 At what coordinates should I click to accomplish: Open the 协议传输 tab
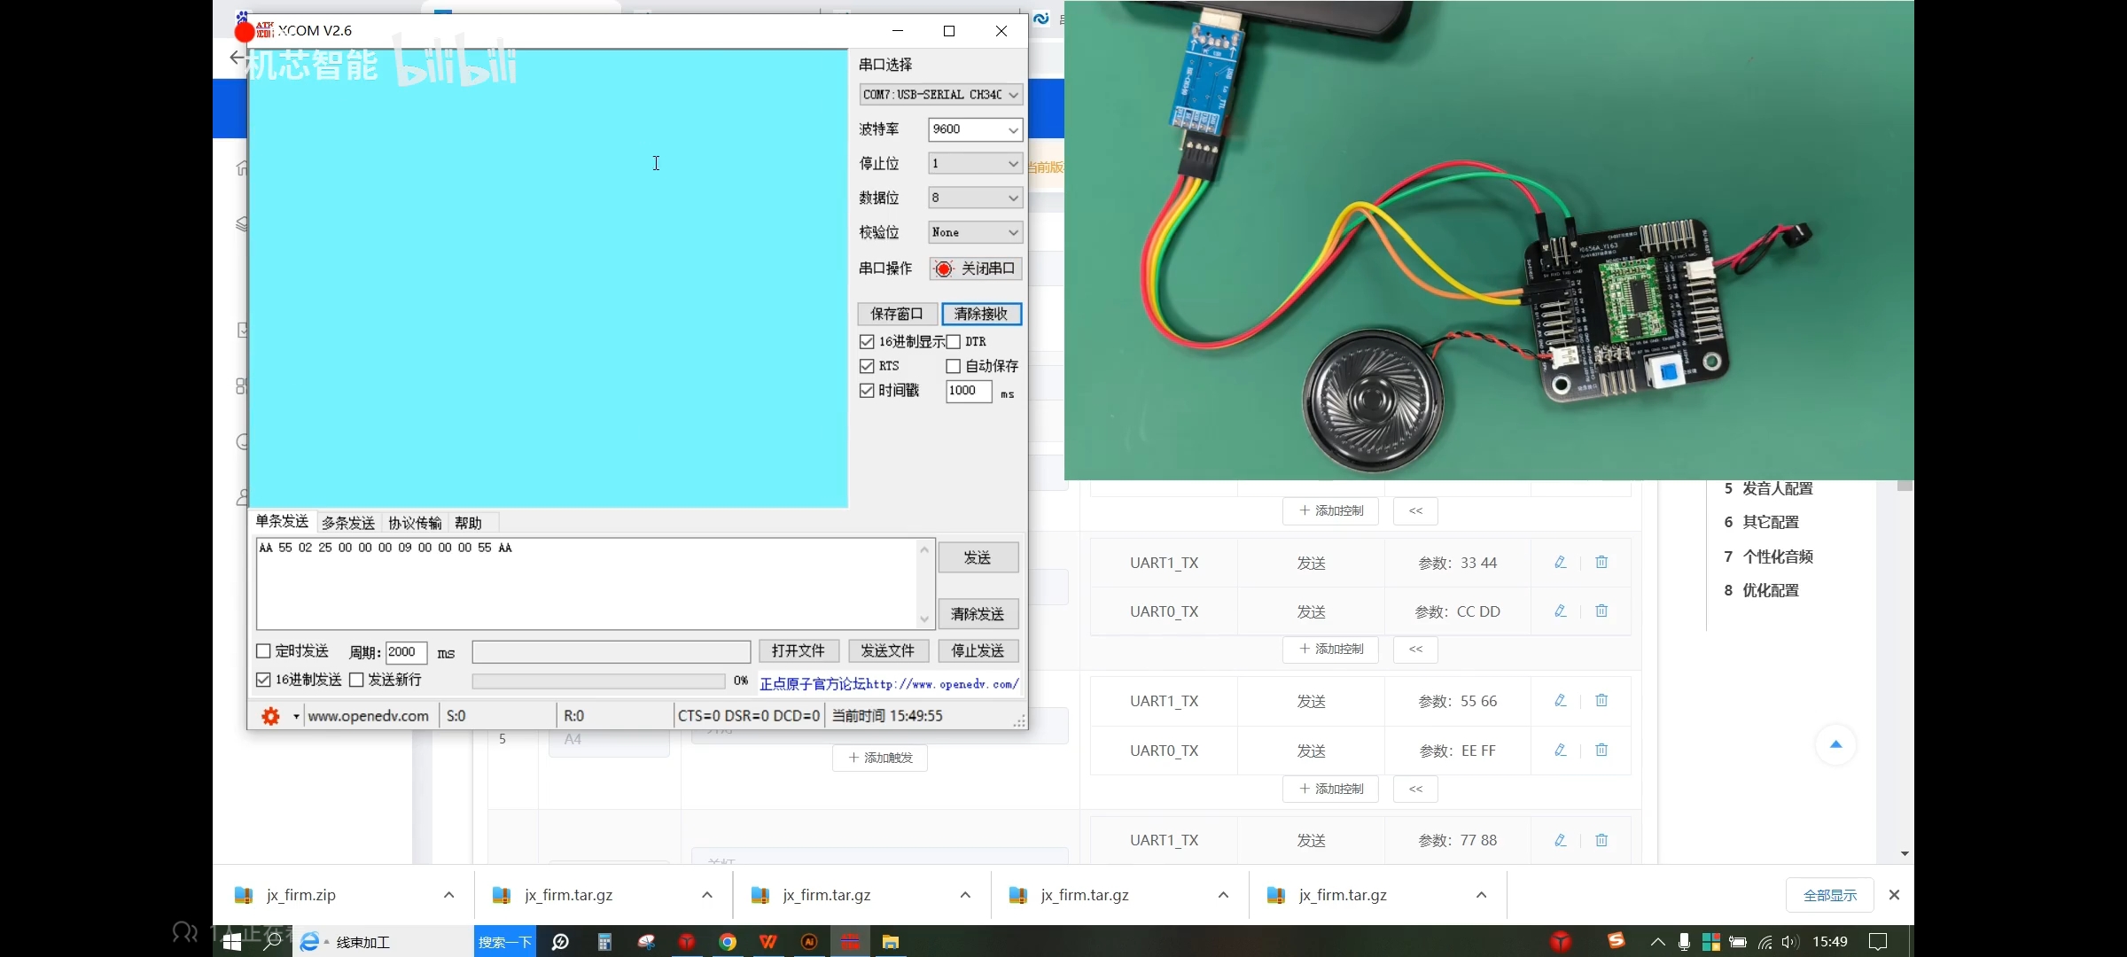(x=415, y=523)
